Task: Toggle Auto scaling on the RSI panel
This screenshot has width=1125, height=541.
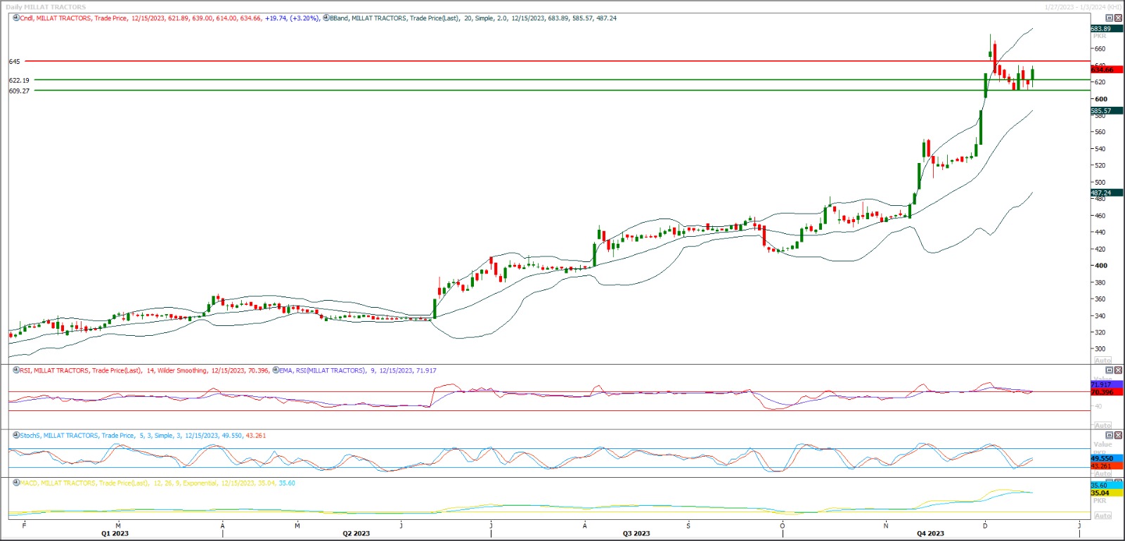Action: pos(1102,425)
